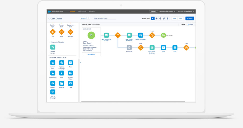Open the goal trophy icon
The width and height of the screenshot is (243, 128).
(156, 19)
